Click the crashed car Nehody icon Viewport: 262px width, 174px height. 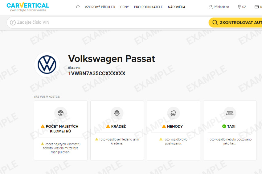[174, 113]
